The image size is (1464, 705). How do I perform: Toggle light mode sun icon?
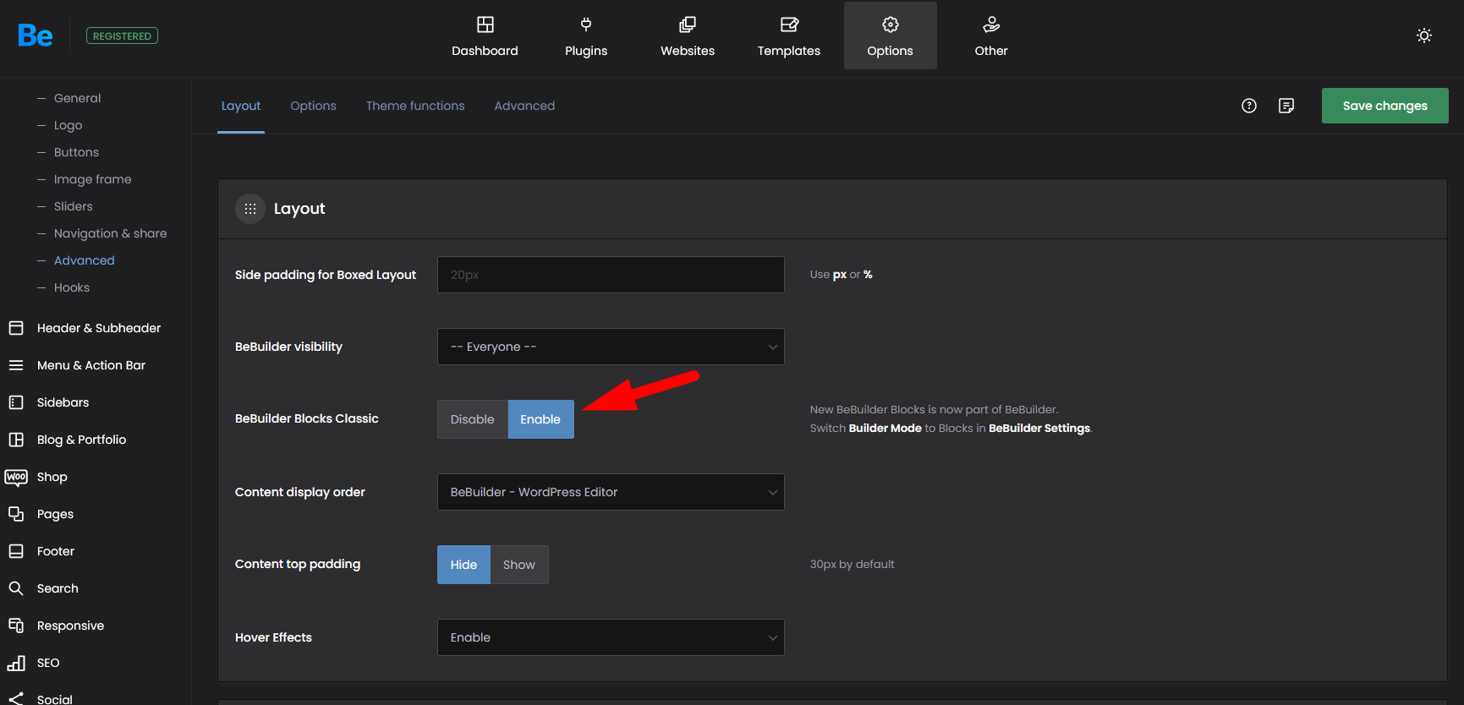point(1424,36)
